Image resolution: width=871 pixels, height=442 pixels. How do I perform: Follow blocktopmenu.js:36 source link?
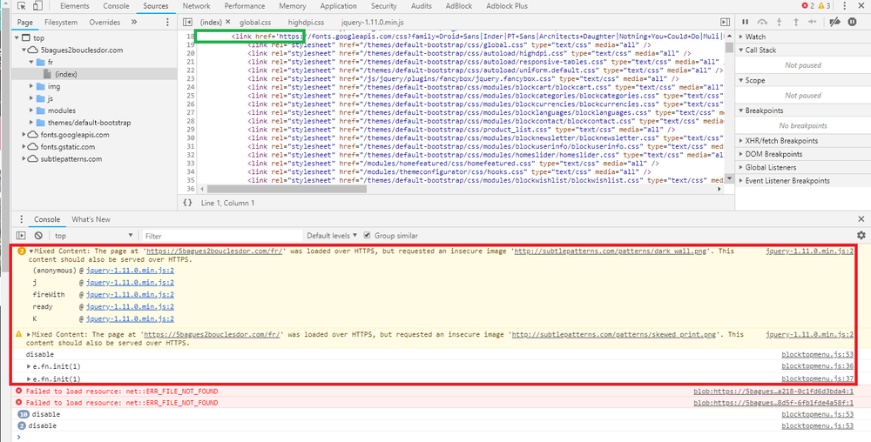pyautogui.click(x=817, y=366)
